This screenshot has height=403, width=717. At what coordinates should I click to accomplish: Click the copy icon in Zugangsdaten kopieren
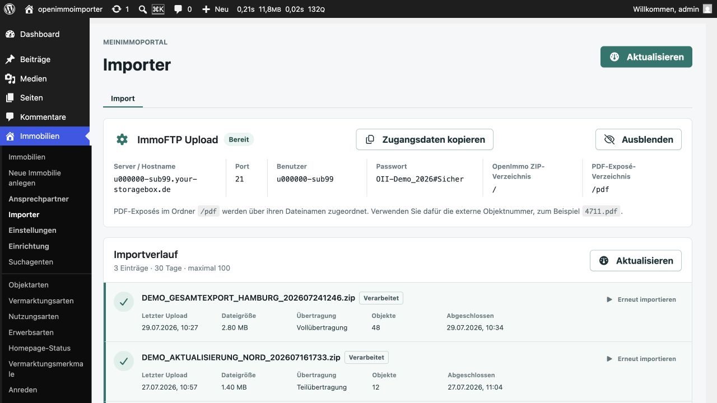[370, 139]
